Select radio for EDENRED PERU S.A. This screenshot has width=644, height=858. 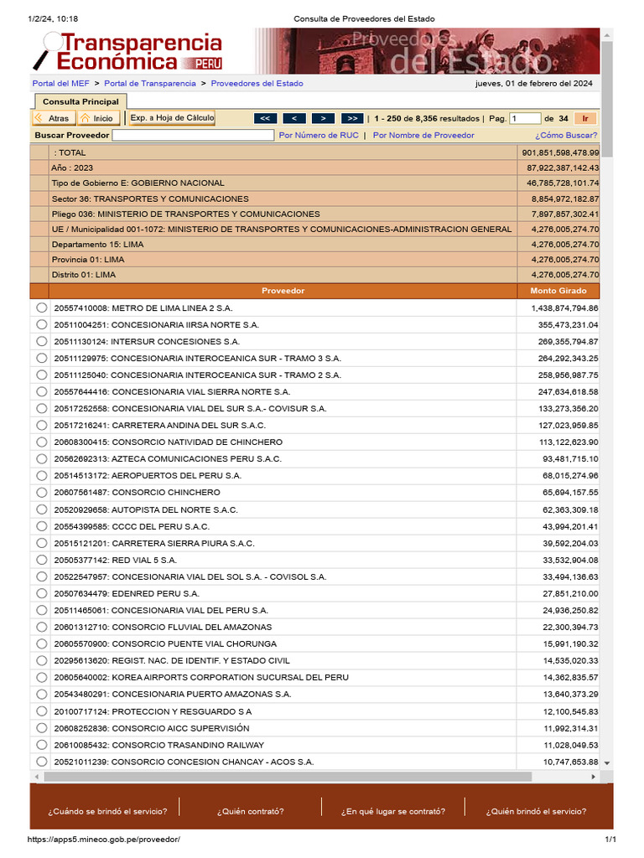(x=42, y=593)
